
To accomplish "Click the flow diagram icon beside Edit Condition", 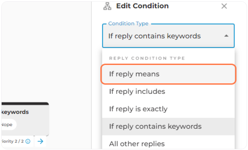I will point(107,6).
